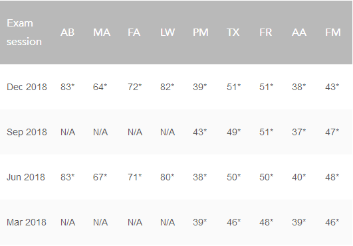Click the Dec 2018 LW value 82*
353x246 pixels.
167,87
